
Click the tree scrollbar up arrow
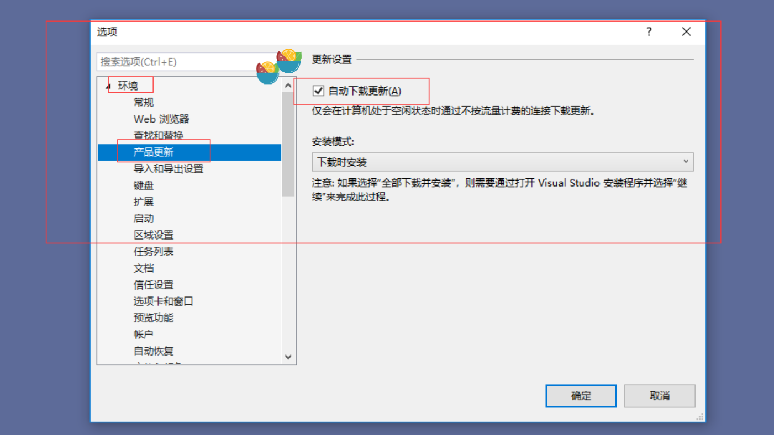tap(288, 86)
